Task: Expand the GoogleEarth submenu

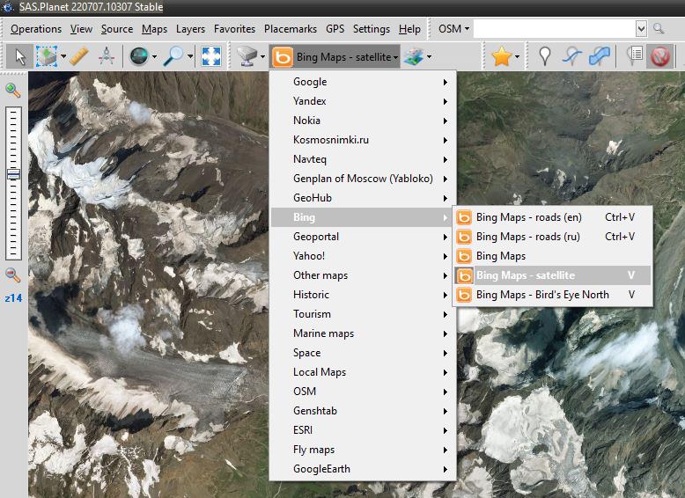Action: coord(363,469)
